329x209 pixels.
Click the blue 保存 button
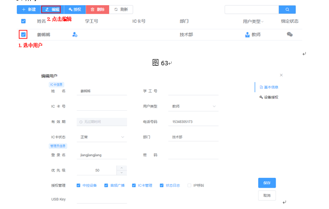(267, 183)
